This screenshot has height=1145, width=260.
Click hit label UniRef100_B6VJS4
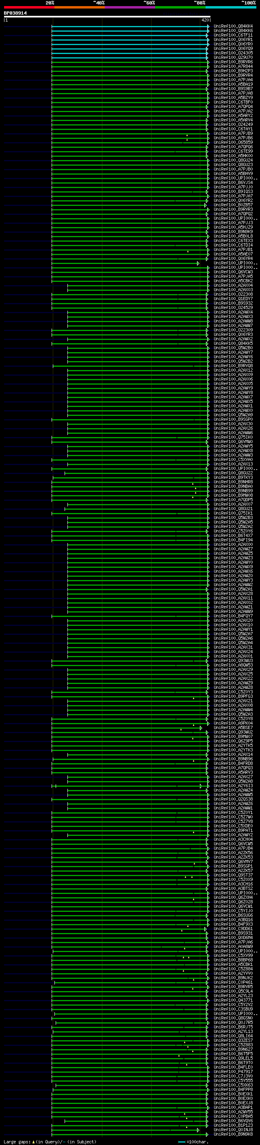233,183
